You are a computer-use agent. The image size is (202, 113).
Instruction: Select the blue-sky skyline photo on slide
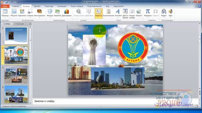tap(118, 79)
